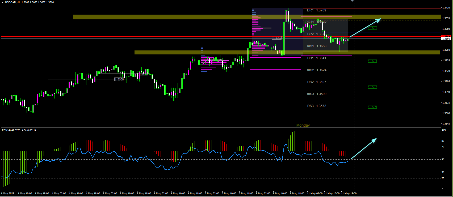Click the mS2 1.3624 label

click(317, 70)
